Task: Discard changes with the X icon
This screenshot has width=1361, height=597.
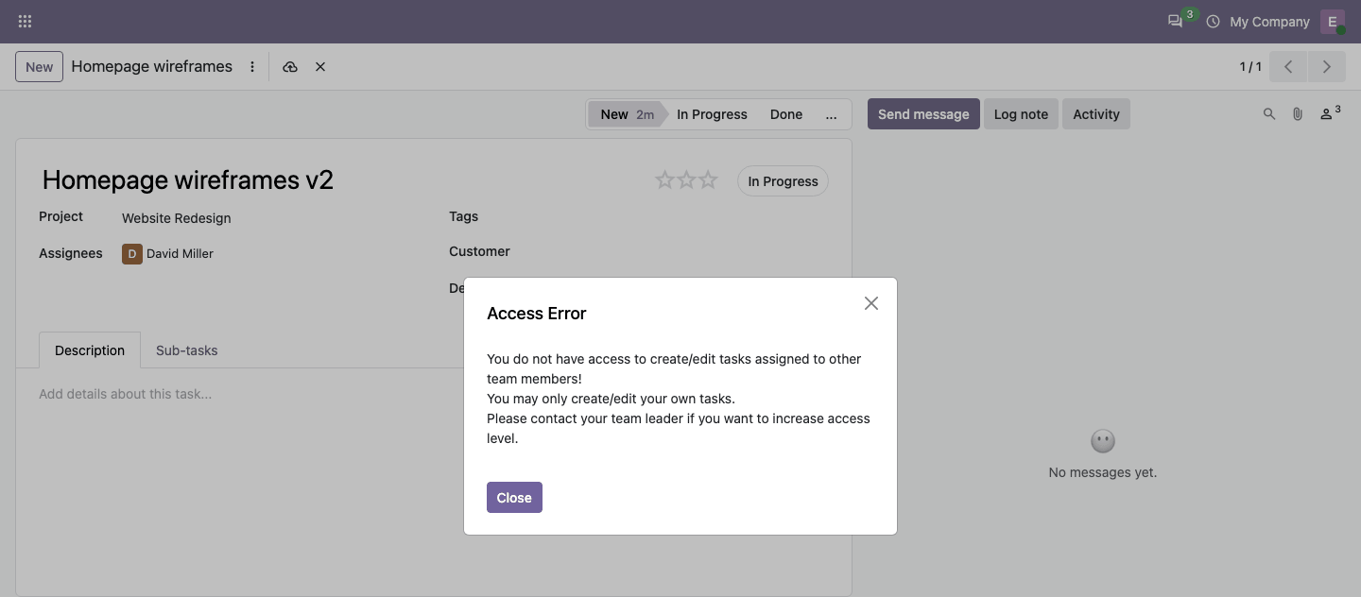Action: click(x=320, y=67)
